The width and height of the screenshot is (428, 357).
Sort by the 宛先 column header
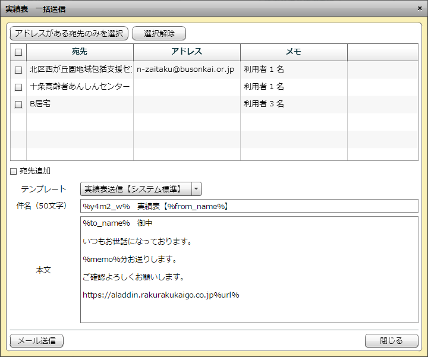pyautogui.click(x=80, y=52)
